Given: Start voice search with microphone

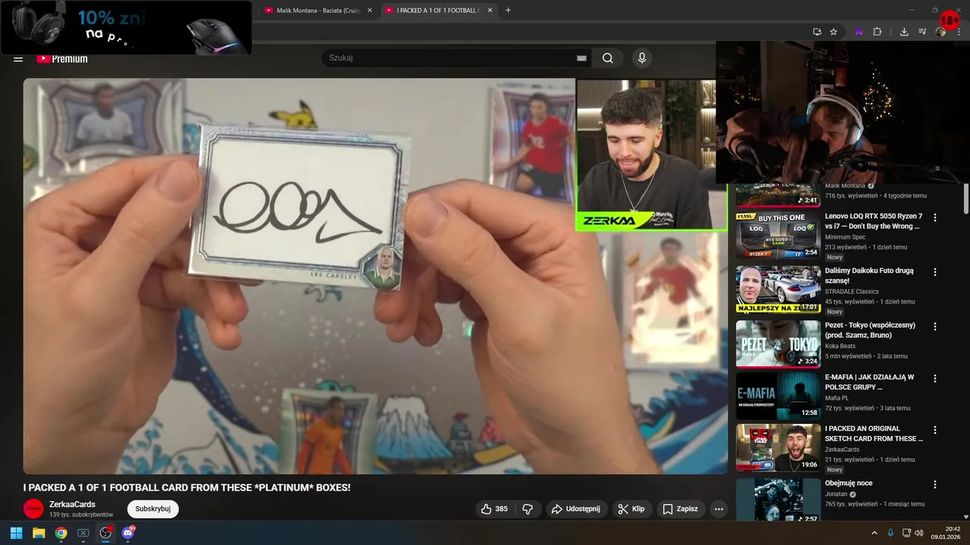Looking at the screenshot, I should pyautogui.click(x=642, y=58).
